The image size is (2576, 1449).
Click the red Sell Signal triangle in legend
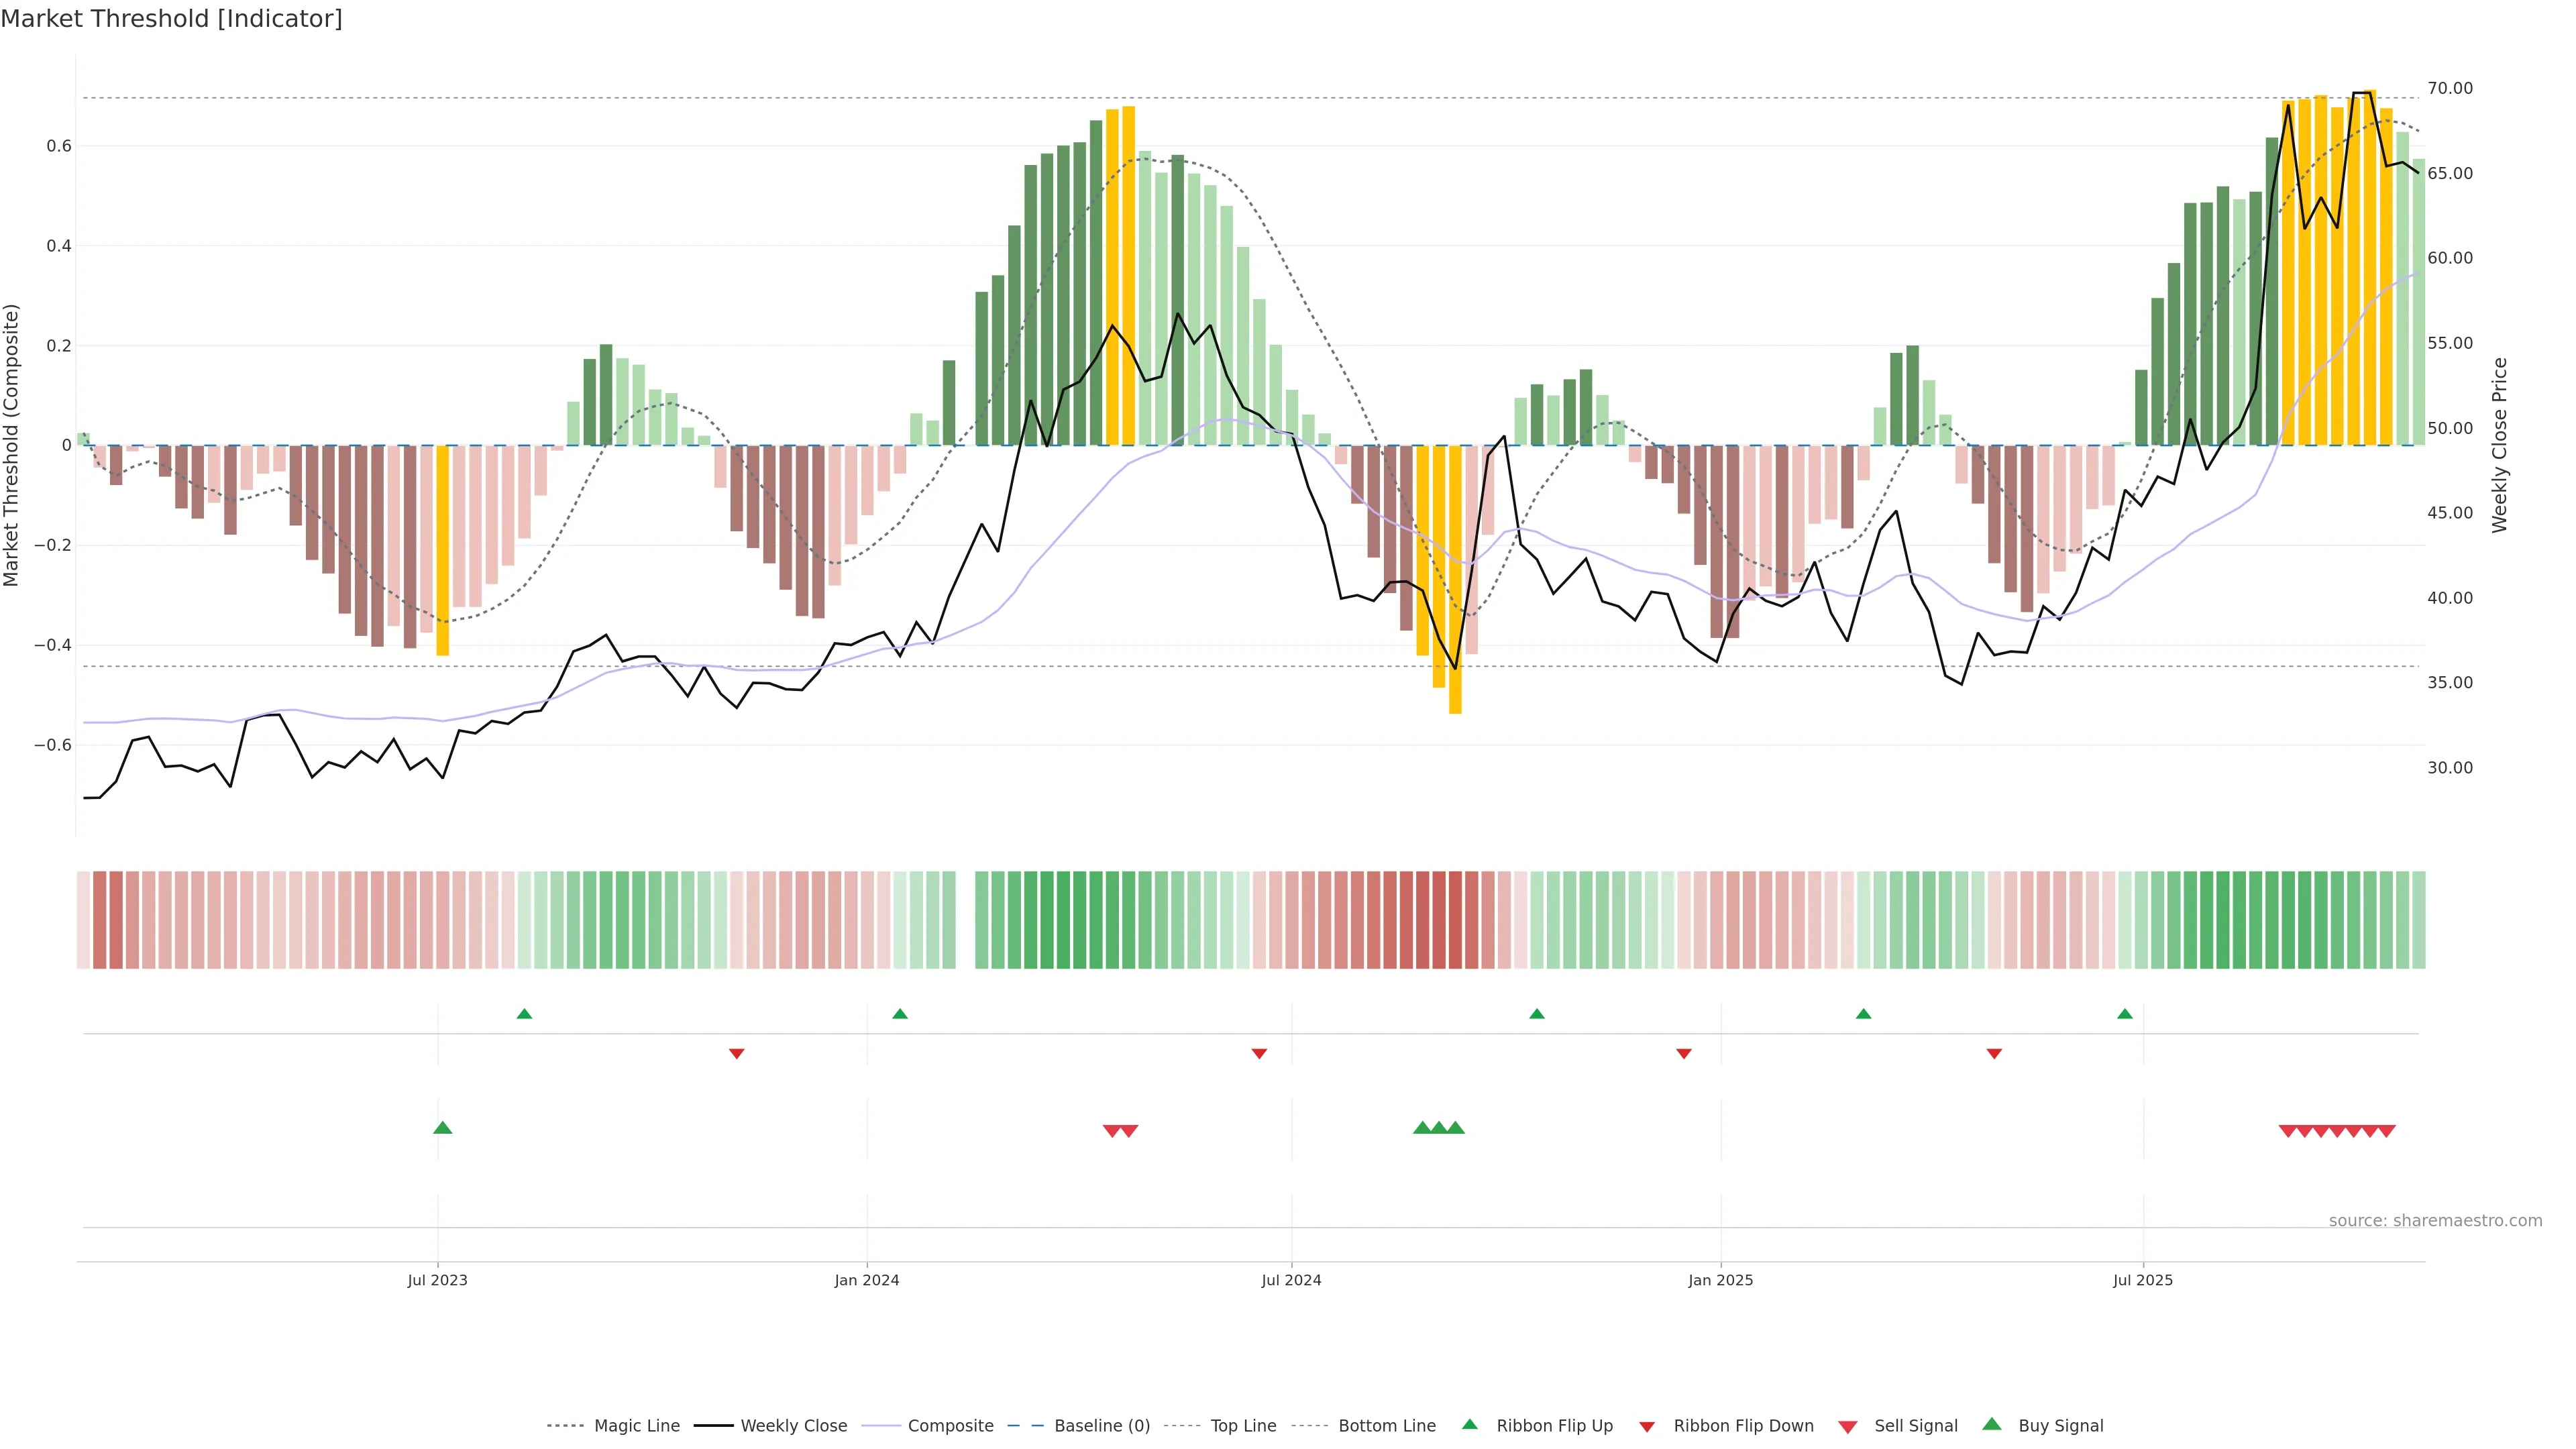pyautogui.click(x=1847, y=1426)
